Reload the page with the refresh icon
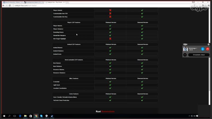The height and width of the screenshot is (119, 212). 10,6
